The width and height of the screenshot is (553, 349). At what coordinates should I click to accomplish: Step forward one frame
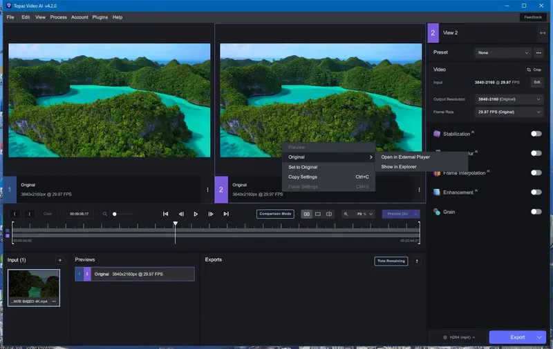click(x=211, y=214)
